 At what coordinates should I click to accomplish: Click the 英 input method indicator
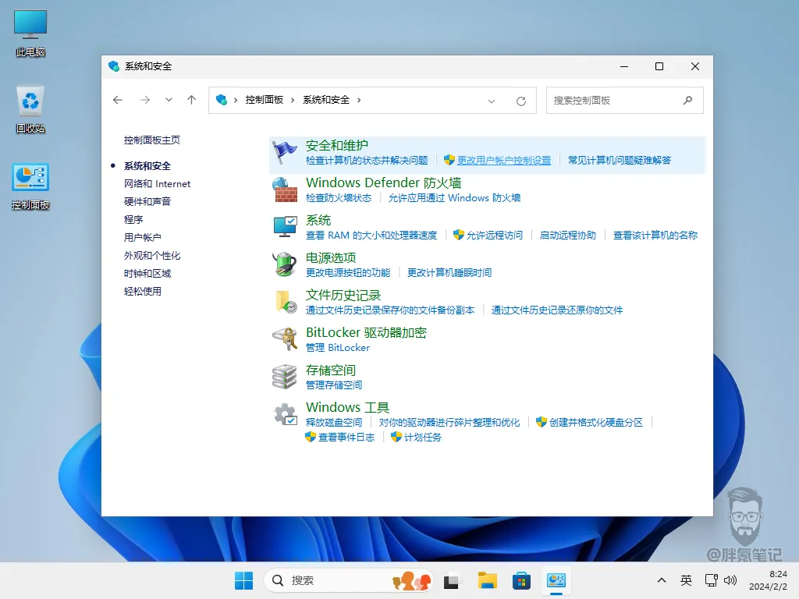pyautogui.click(x=686, y=580)
